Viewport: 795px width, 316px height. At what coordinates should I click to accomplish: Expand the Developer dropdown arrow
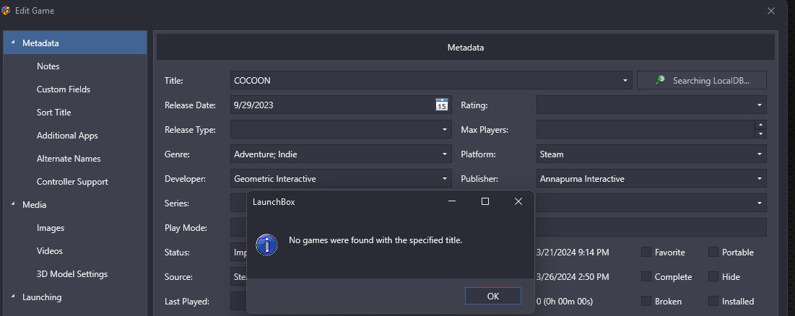(x=445, y=178)
